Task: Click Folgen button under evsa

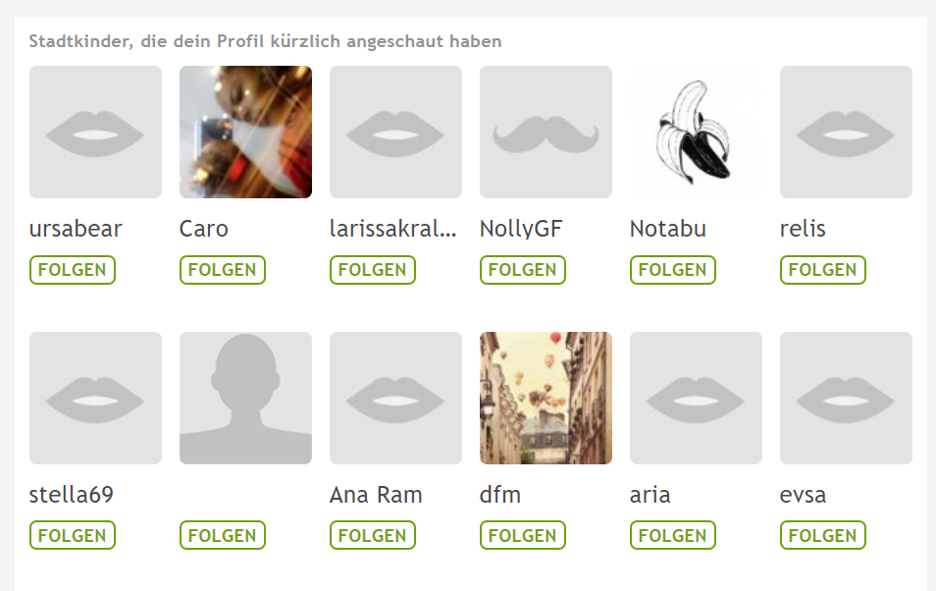Action: pyautogui.click(x=822, y=535)
